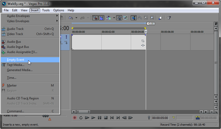Click the Zoom In Time plus button

click(x=206, y=112)
